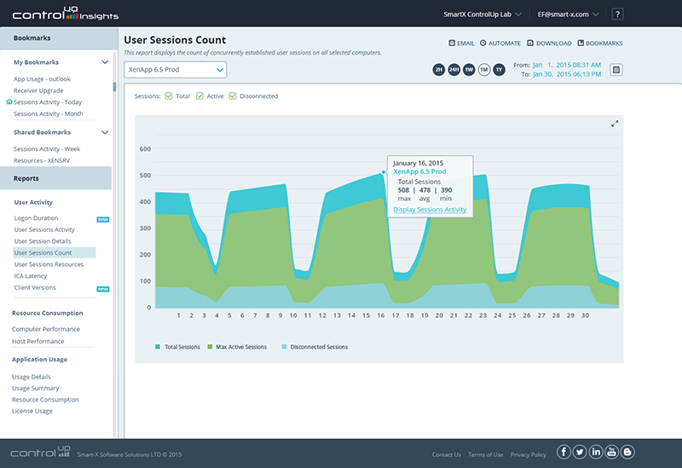
Task: Select the 1M time range button
Action: (484, 70)
